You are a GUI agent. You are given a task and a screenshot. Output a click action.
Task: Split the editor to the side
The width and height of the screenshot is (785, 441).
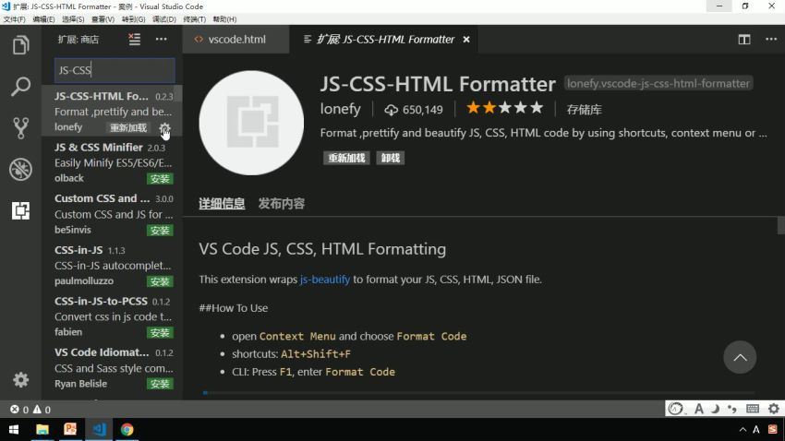tap(744, 40)
